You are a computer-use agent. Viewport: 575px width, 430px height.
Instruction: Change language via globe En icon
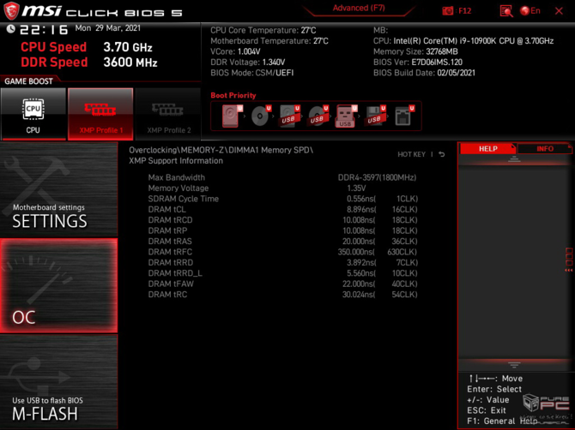coord(530,11)
